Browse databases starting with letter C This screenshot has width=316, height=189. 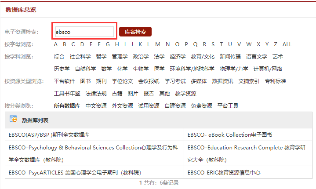(x=73, y=44)
